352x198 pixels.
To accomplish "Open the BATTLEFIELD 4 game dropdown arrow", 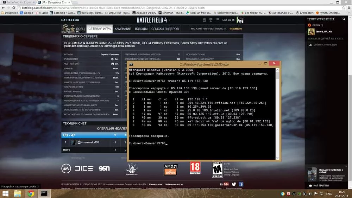I will tap(170, 20).
